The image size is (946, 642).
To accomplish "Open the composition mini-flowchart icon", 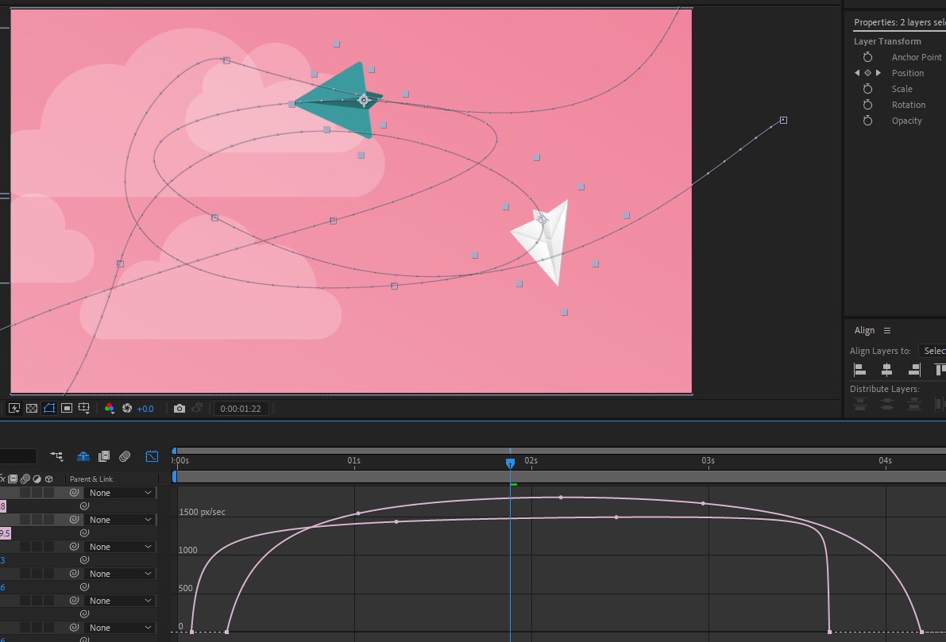I will 56,456.
